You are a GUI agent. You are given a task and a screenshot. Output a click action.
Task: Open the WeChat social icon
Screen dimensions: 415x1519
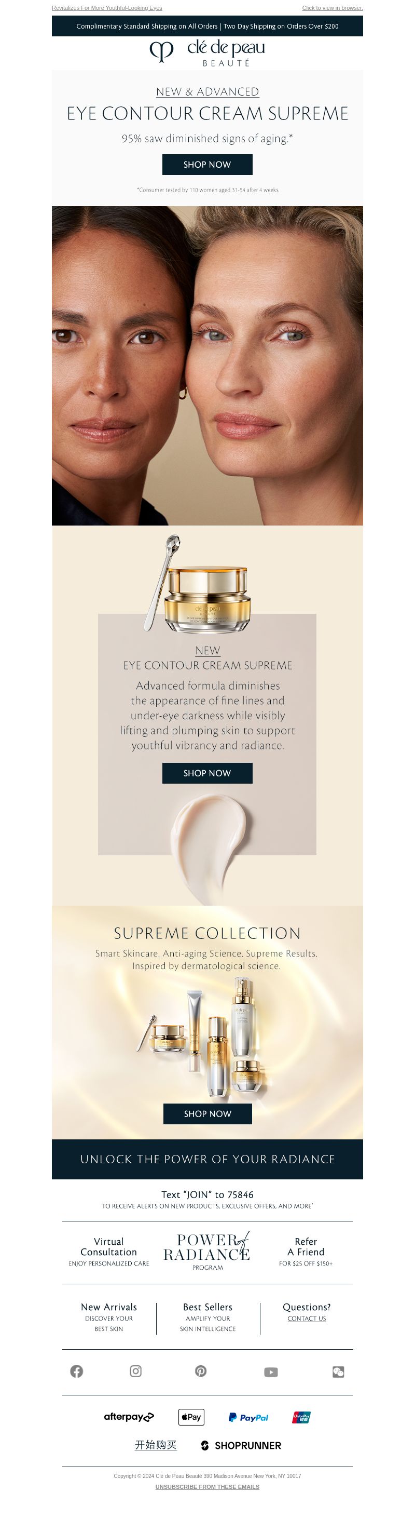tap(338, 1372)
